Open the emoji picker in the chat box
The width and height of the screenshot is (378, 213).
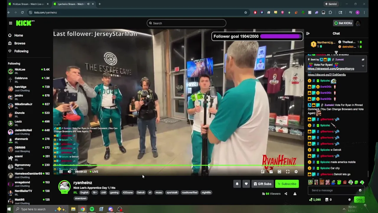(360, 190)
